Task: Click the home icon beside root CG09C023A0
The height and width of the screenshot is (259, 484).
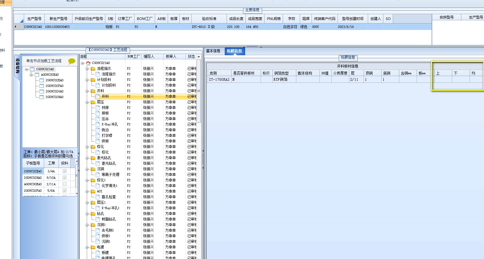Action: click(88, 63)
